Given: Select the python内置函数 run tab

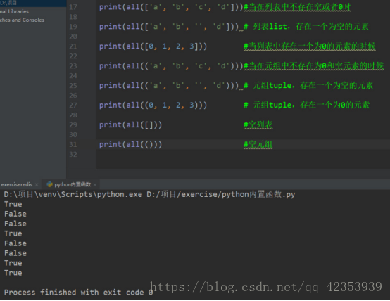Looking at the screenshot, I should coord(73,184).
